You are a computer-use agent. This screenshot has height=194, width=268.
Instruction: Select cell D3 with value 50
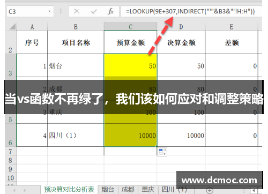[x=181, y=65]
